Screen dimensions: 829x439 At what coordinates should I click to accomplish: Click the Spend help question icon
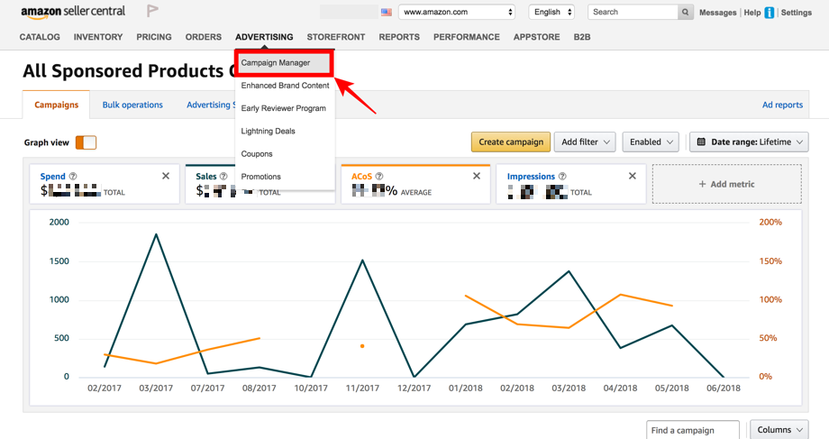click(x=73, y=176)
